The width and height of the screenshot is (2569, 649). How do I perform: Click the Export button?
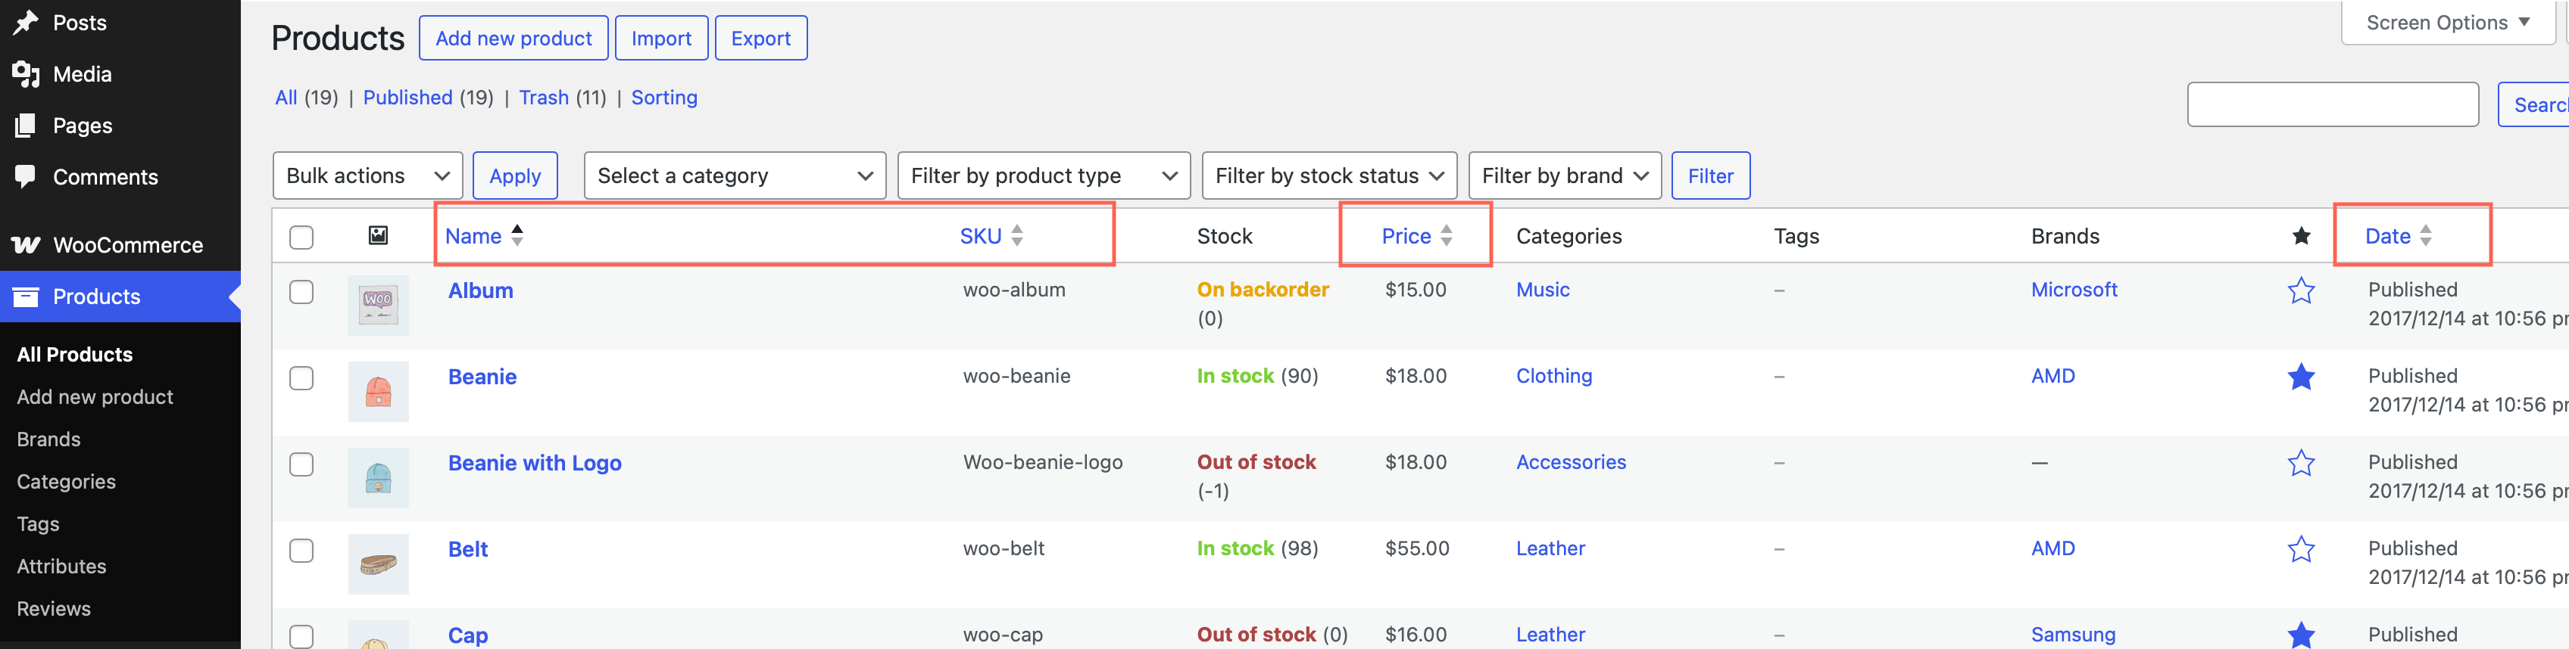[x=761, y=38]
